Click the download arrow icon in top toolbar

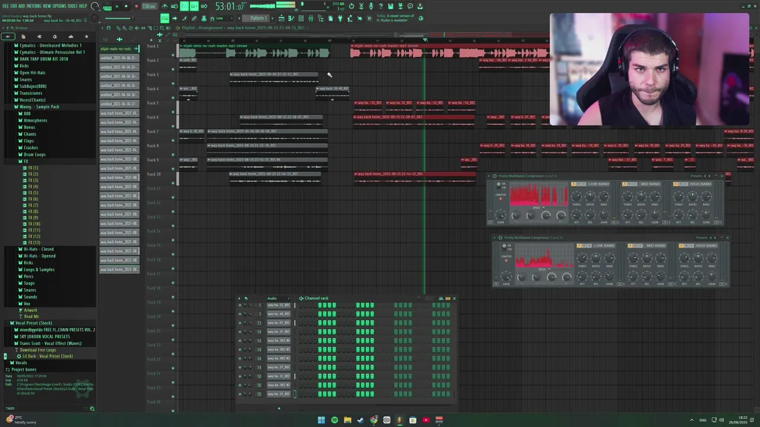pyautogui.click(x=420, y=6)
